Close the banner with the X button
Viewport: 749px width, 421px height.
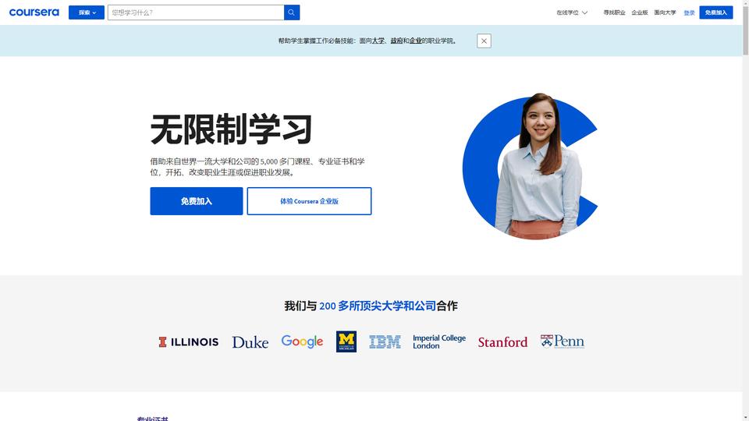[484, 41]
